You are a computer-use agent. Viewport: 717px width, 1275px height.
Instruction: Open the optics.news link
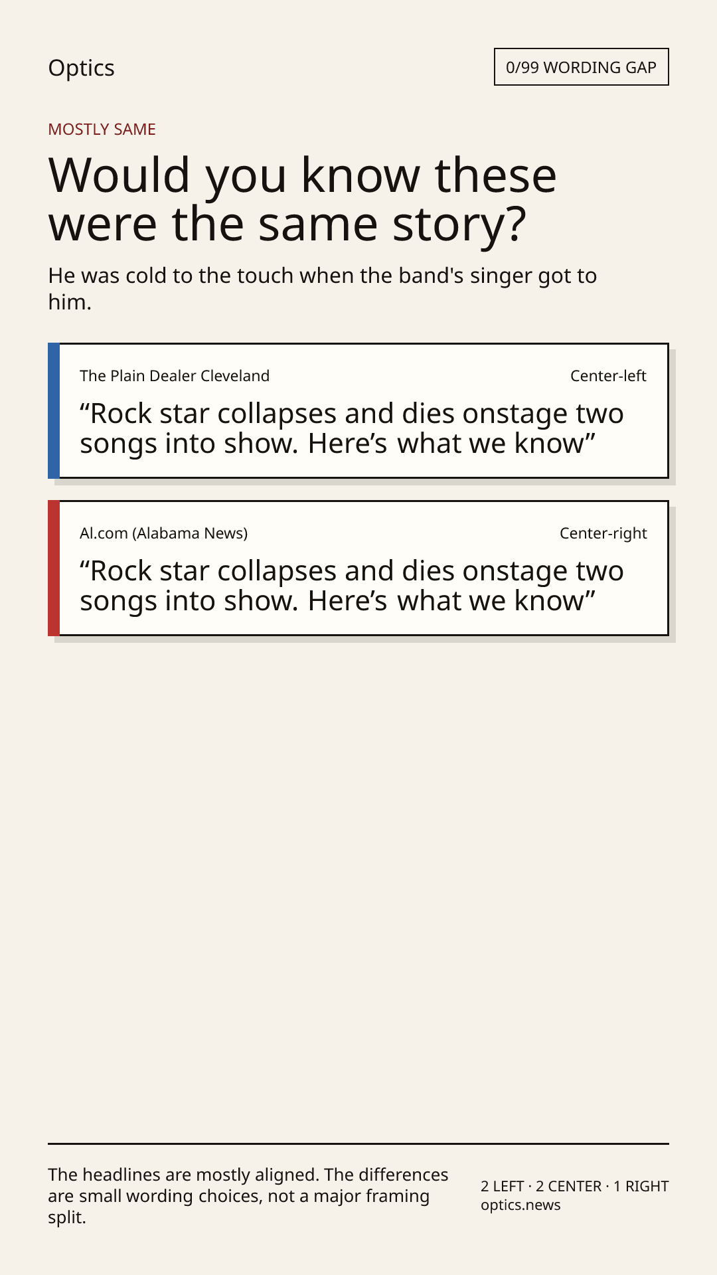click(x=520, y=1205)
